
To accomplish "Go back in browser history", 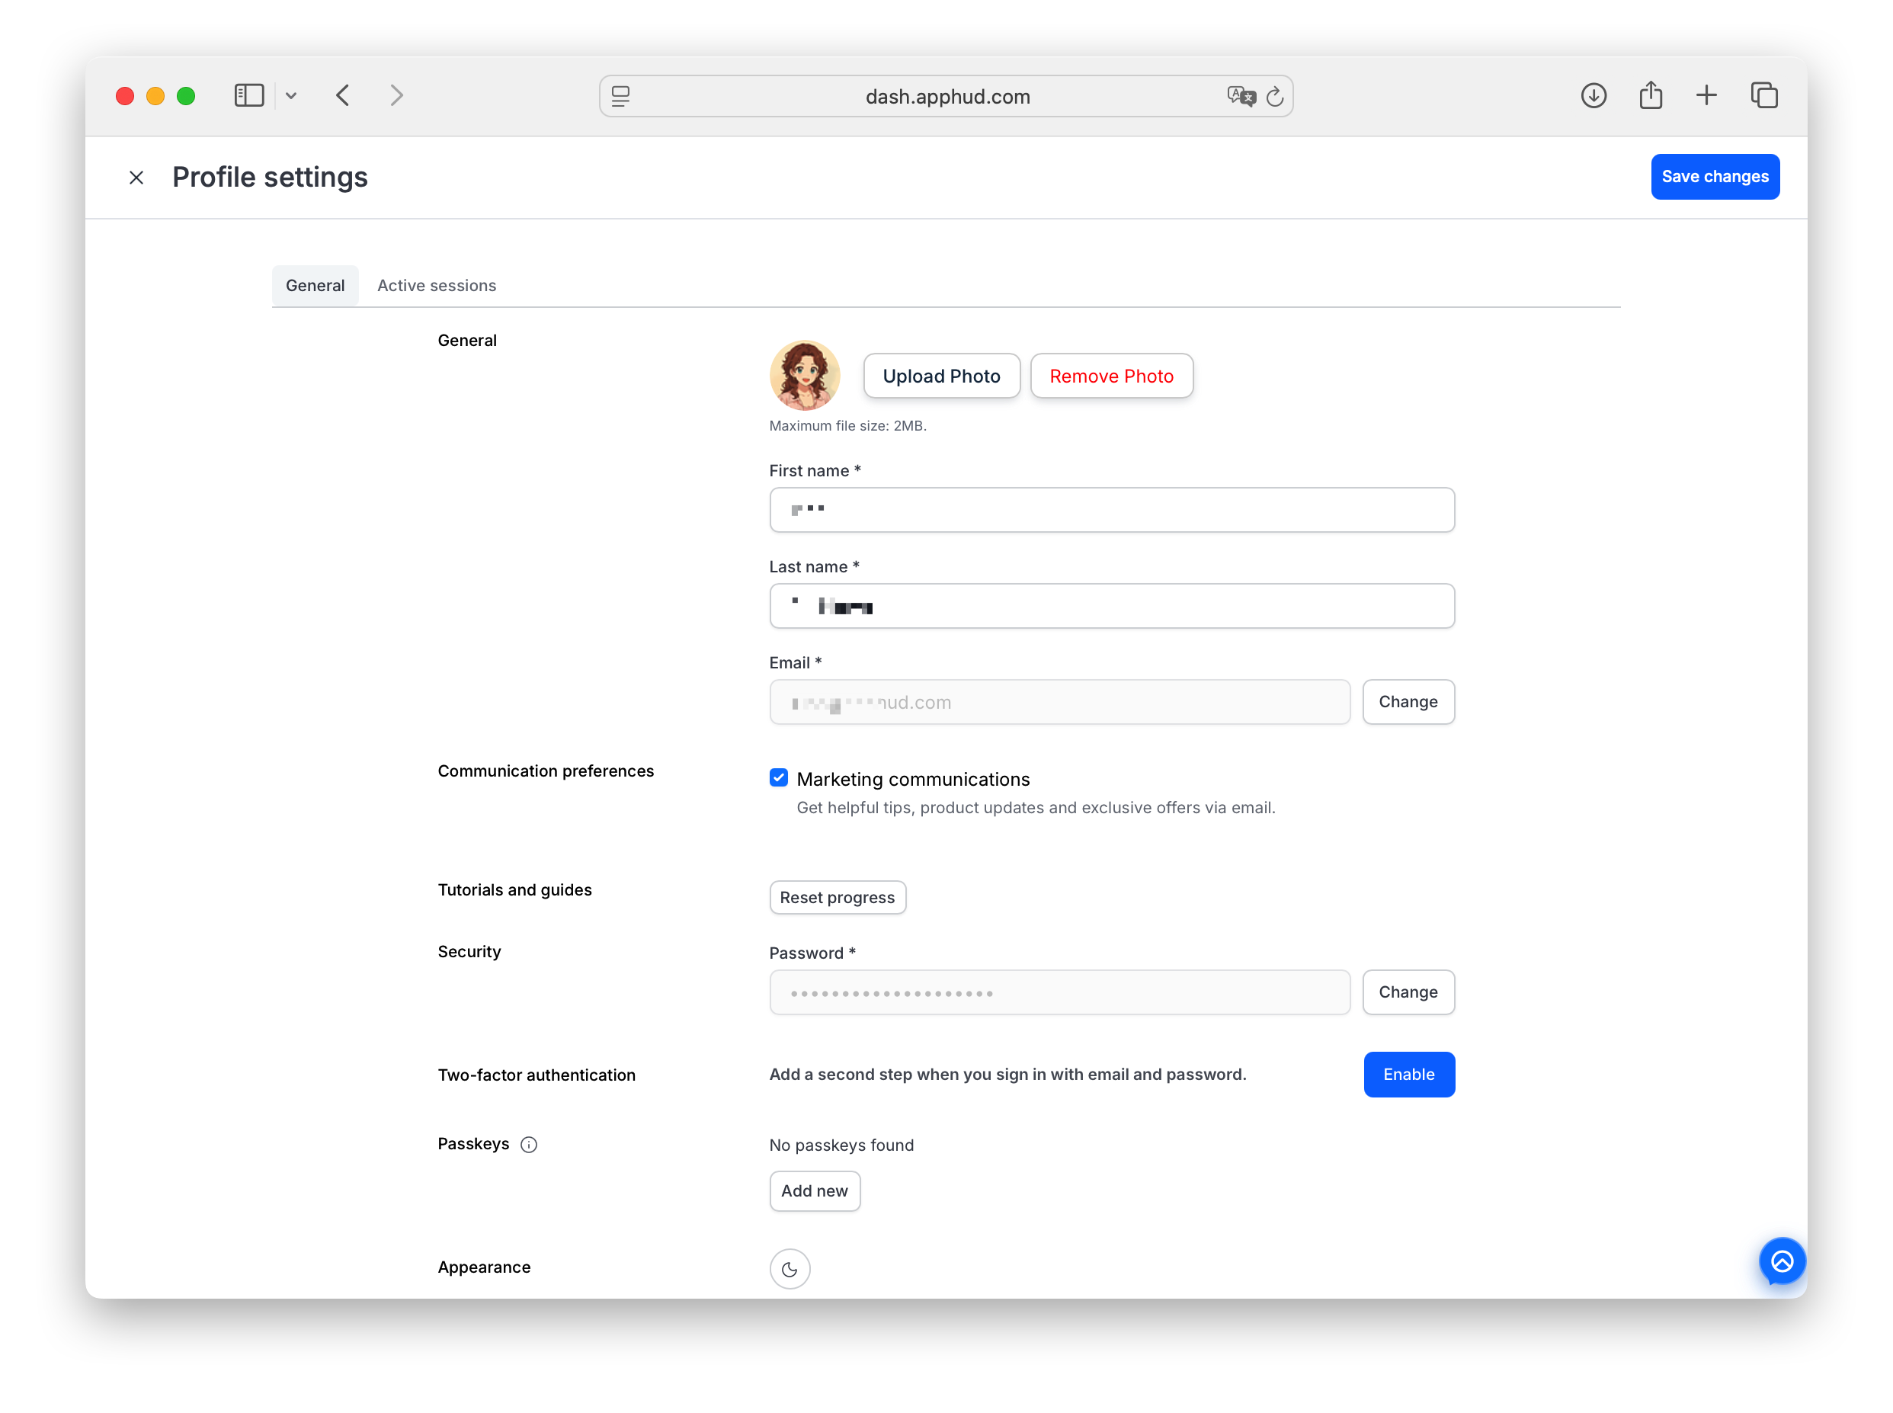I will click(343, 95).
